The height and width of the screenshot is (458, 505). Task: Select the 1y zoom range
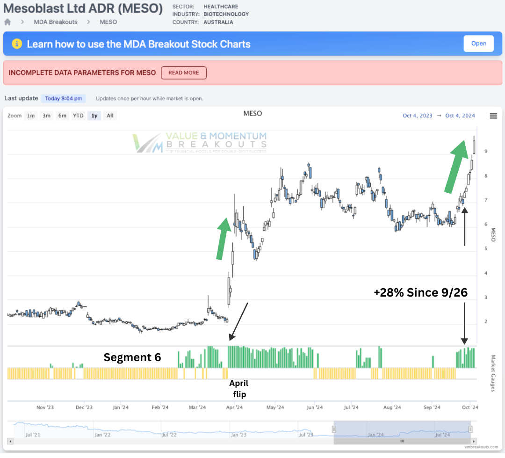tap(94, 116)
